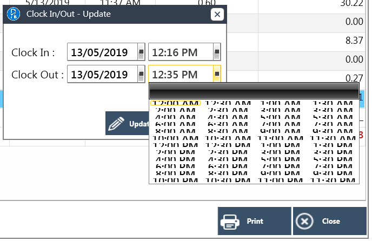Image resolution: width=372 pixels, height=241 pixels.
Task: Click the Clock In date field
Action: click(102, 52)
